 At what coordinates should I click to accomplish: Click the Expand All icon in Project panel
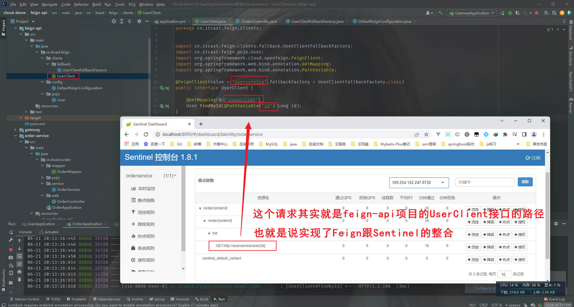click(x=122, y=21)
